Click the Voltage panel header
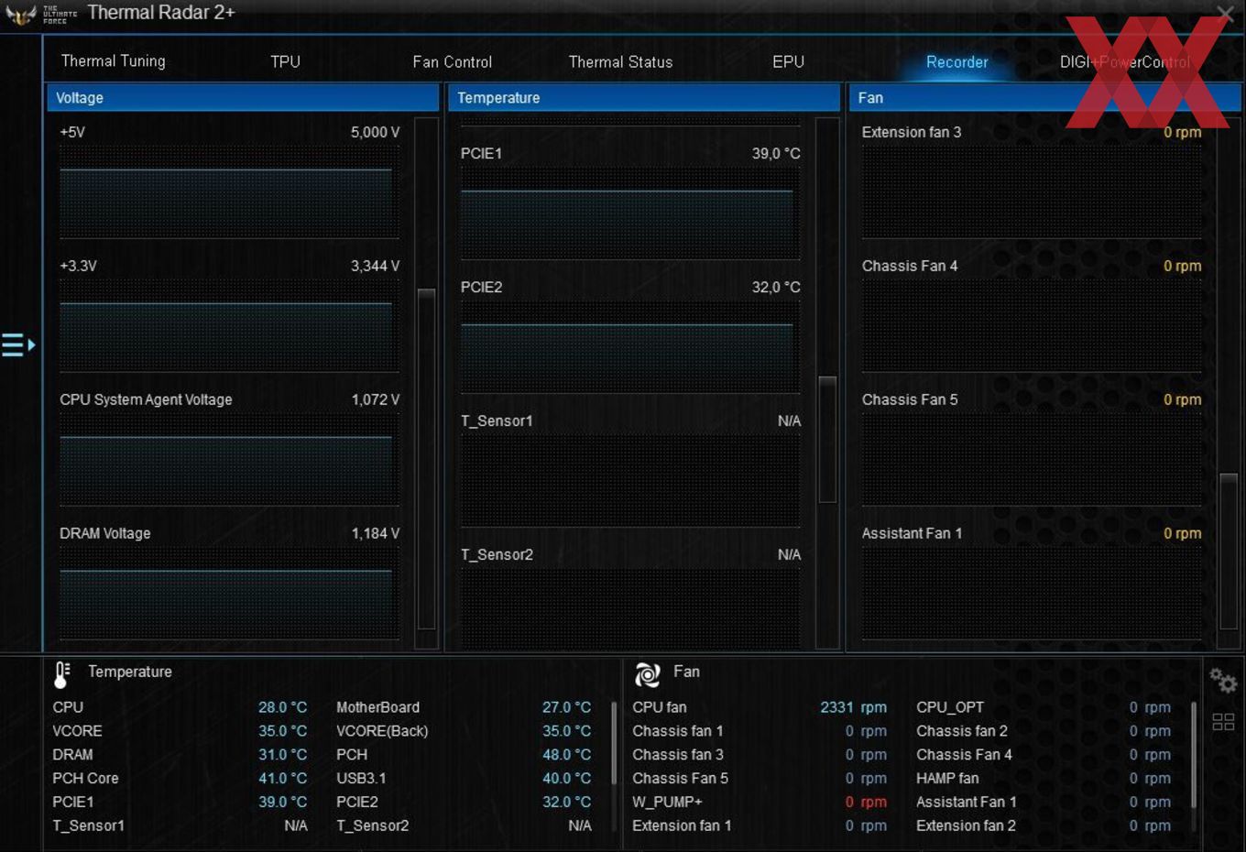1246x852 pixels. 243,98
